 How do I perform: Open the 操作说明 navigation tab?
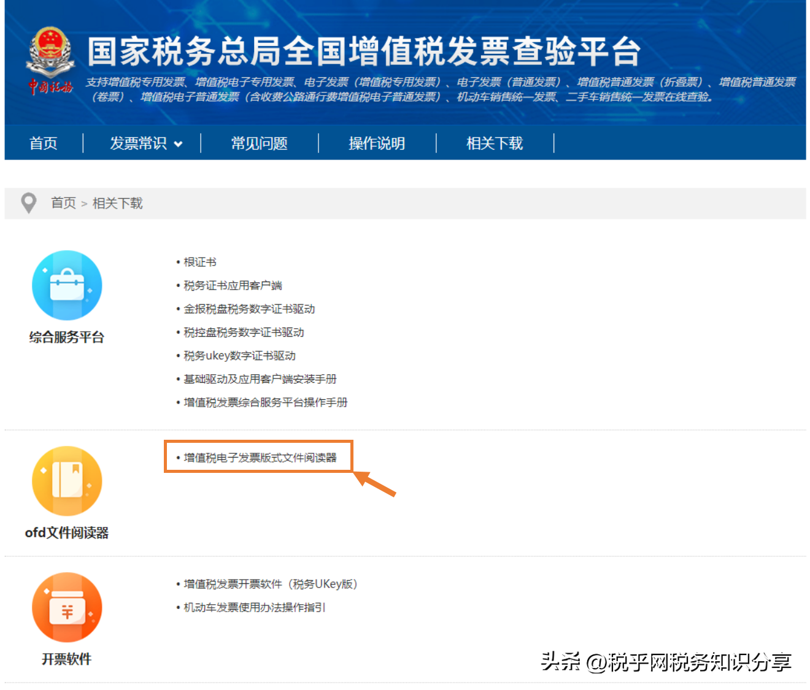click(377, 144)
